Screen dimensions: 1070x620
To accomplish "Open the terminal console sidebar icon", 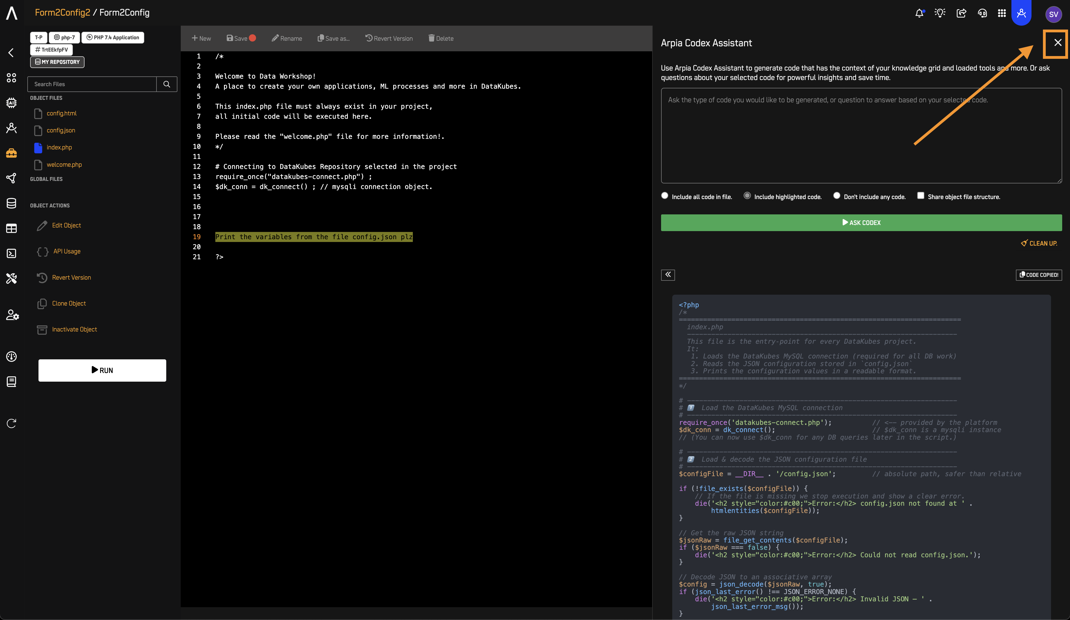I will tap(11, 253).
